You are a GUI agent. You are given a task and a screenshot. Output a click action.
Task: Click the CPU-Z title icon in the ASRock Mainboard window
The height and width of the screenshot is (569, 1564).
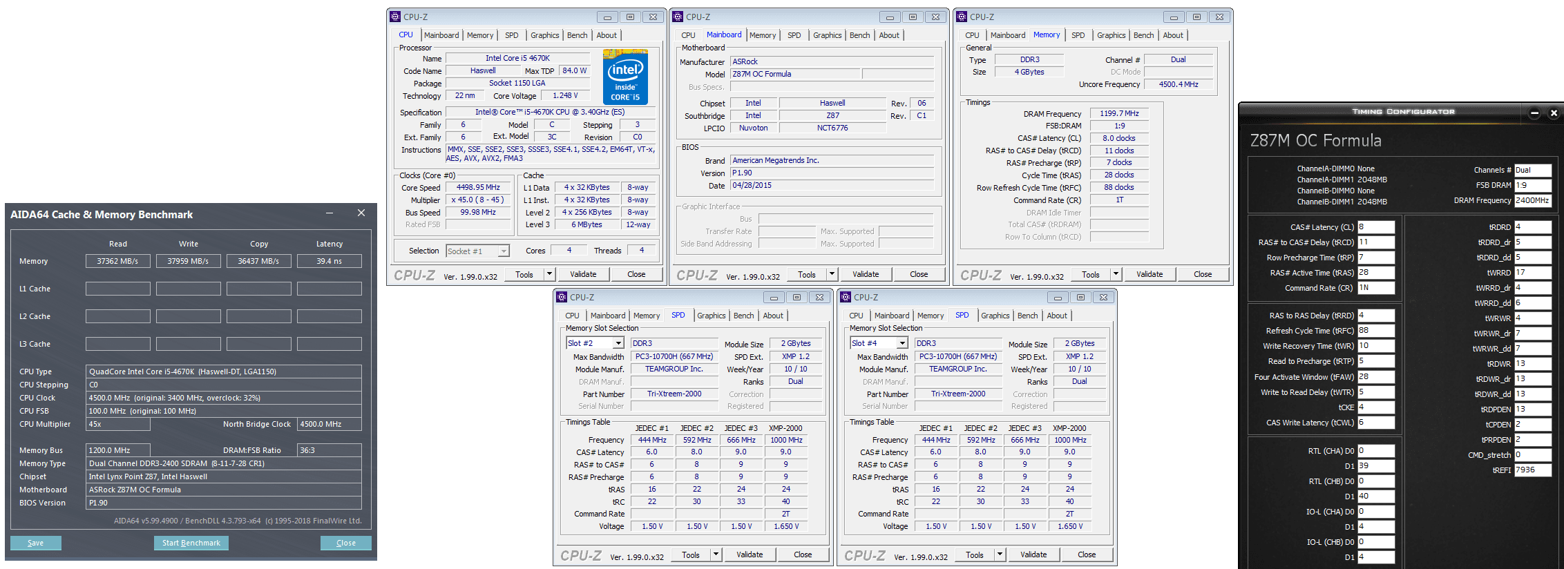tap(678, 17)
